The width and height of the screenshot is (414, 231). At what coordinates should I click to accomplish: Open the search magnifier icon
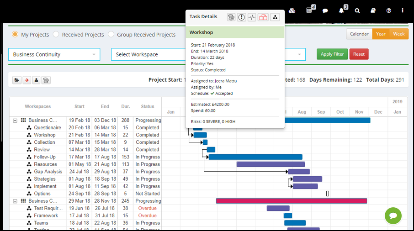click(x=357, y=10)
